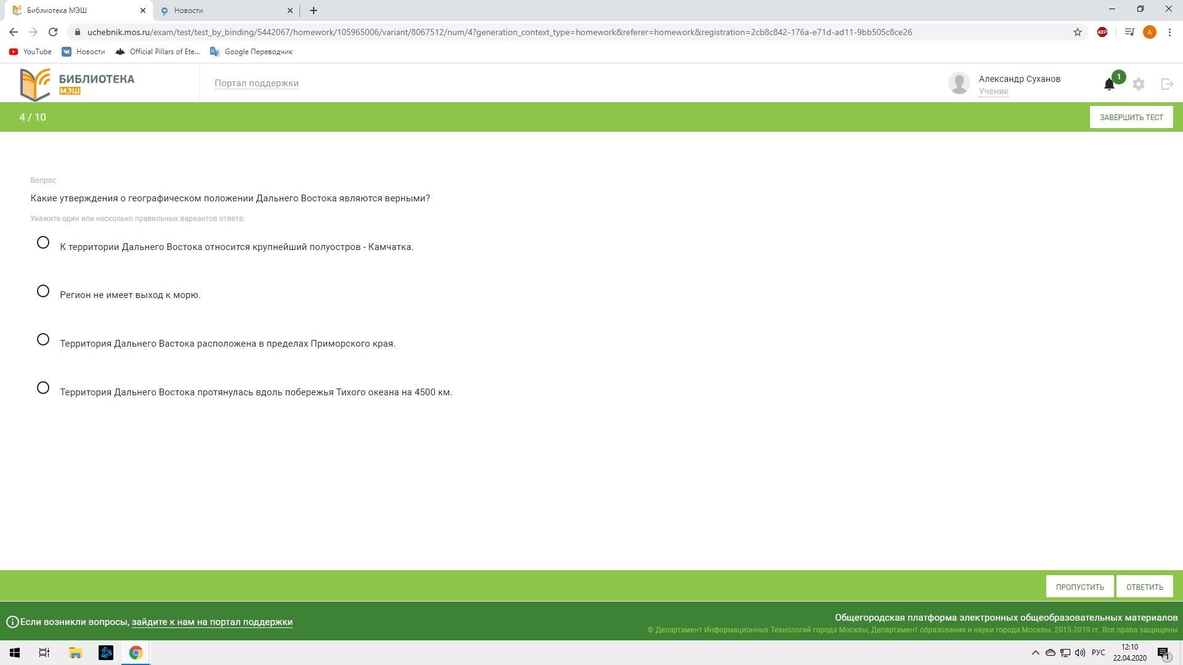This screenshot has width=1183, height=665.
Task: Click the browser address bar URL
Action: click(x=499, y=32)
